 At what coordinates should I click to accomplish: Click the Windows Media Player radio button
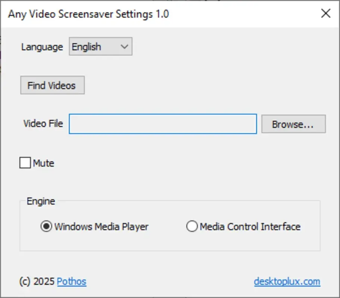click(46, 226)
